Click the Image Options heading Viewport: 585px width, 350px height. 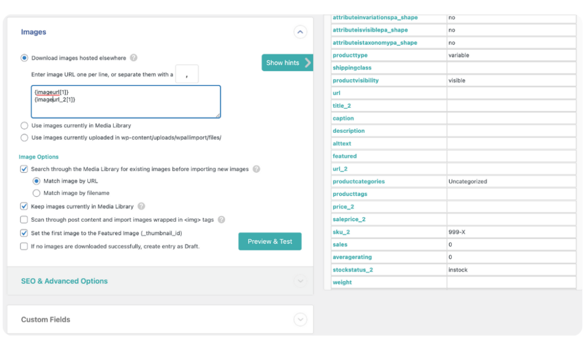click(39, 157)
